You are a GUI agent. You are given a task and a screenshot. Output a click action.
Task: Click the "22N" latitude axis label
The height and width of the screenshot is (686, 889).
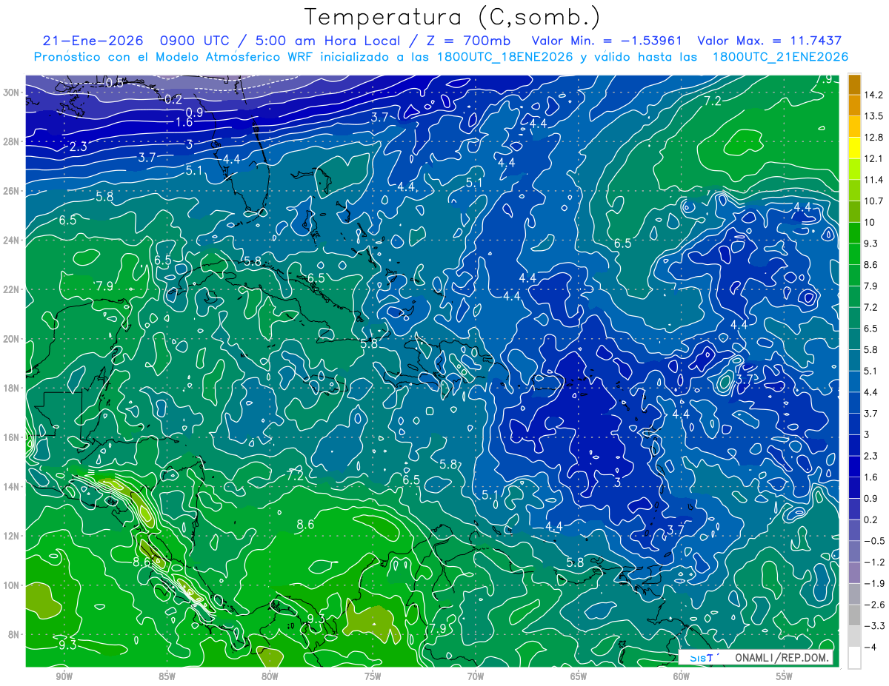13,289
